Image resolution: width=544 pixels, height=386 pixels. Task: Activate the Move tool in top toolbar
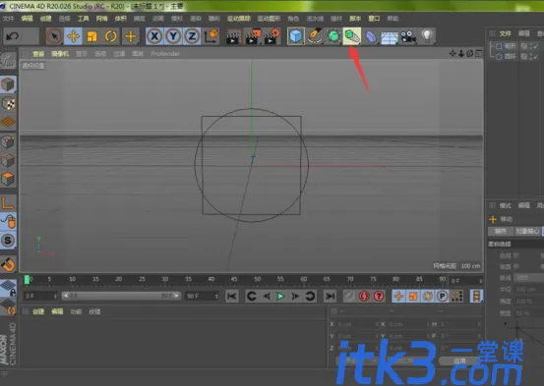[73, 36]
